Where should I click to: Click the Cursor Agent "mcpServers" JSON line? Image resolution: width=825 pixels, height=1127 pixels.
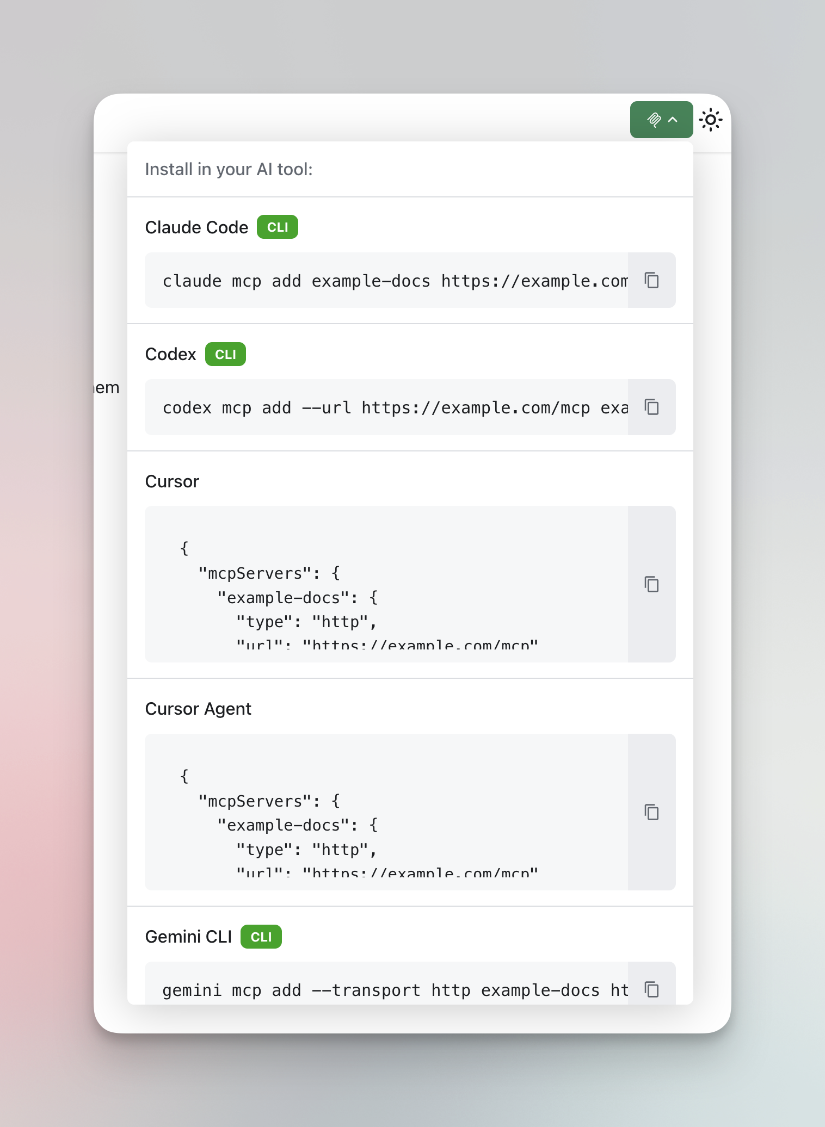(x=269, y=801)
